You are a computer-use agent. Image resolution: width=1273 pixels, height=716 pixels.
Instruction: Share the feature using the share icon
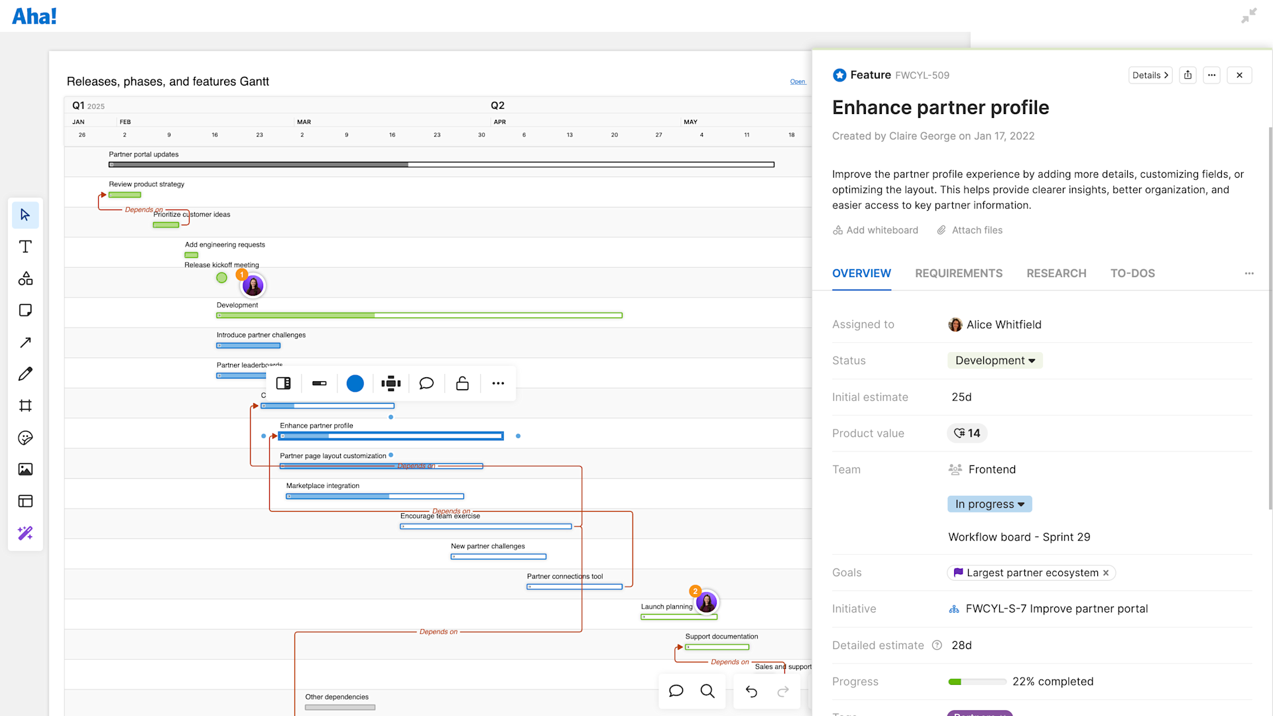(1188, 75)
